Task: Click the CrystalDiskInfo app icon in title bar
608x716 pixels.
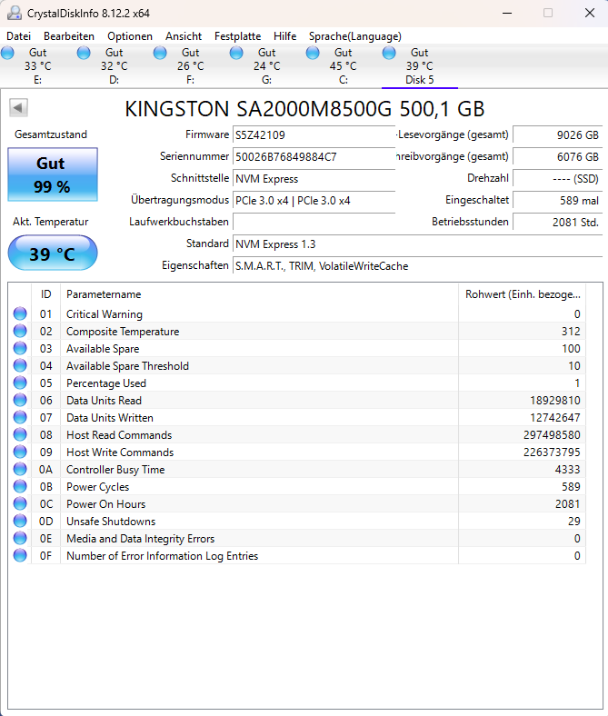Action: click(x=15, y=14)
